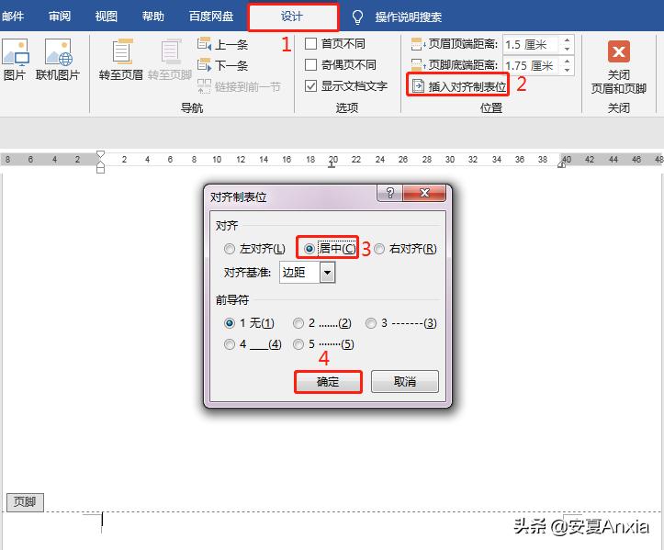Click the right indent marker on ruler
The image size is (664, 550).
(x=561, y=163)
